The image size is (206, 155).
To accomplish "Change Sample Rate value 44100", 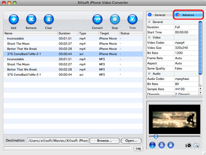I will [186, 89].
